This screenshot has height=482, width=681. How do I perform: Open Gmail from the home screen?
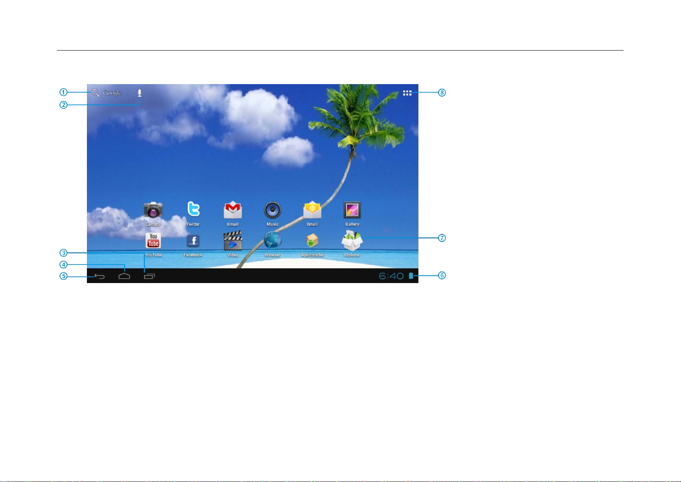[233, 210]
